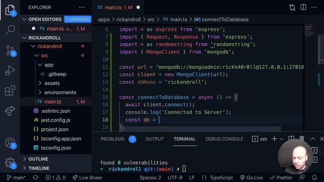The image size is (324, 182).
Task: Split the terminal panel
Action: [291, 139]
